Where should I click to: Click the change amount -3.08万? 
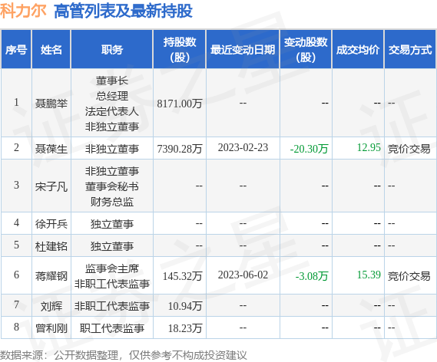(312, 276)
